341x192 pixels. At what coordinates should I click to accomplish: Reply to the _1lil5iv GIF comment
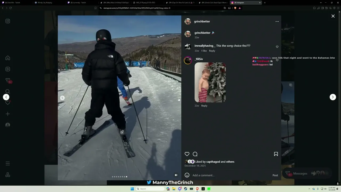click(x=204, y=106)
